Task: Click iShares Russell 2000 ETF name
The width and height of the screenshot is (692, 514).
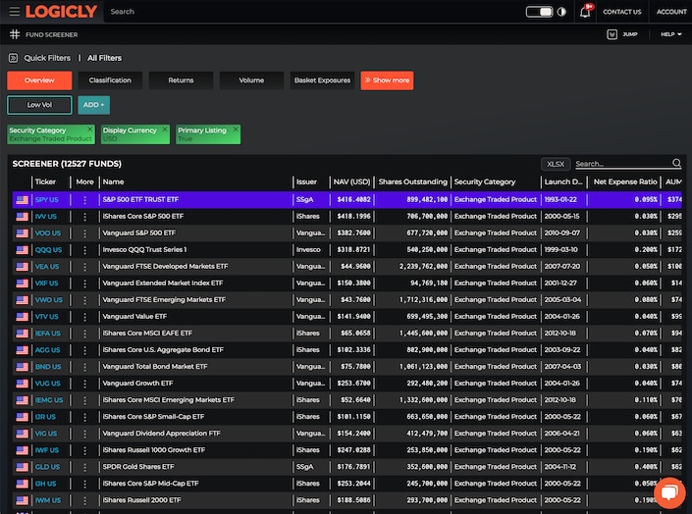Action: 141,500
